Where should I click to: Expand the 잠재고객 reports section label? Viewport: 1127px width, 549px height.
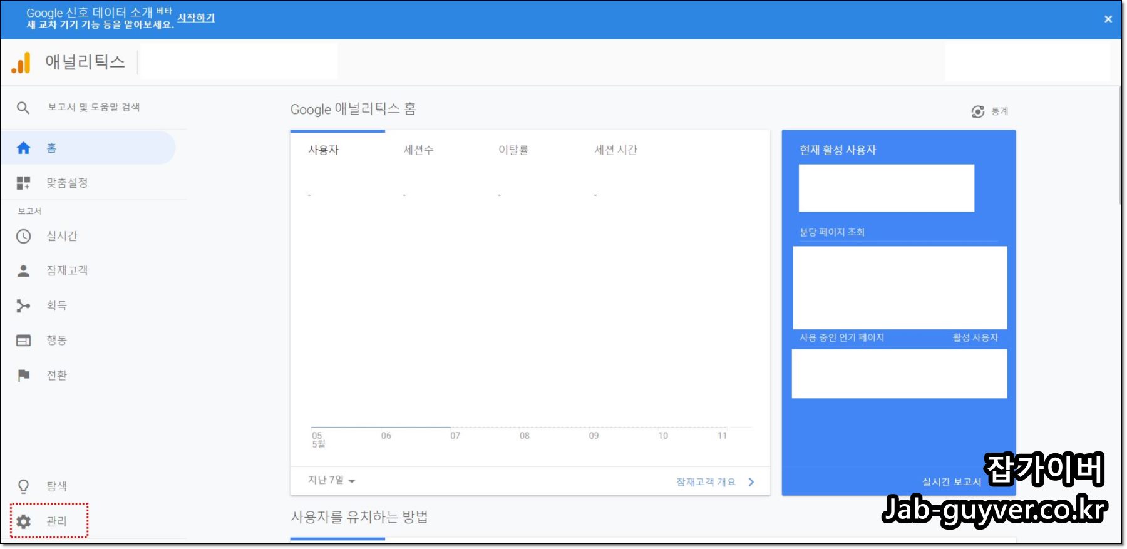[67, 270]
